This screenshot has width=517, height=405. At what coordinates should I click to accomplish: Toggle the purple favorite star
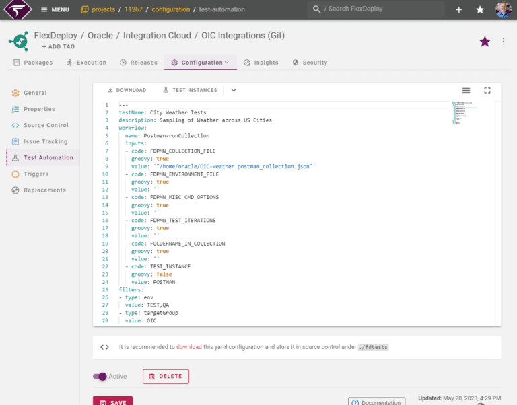pyautogui.click(x=485, y=42)
